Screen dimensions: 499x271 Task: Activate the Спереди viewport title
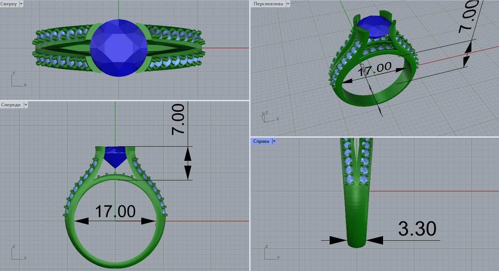pyautogui.click(x=11, y=105)
